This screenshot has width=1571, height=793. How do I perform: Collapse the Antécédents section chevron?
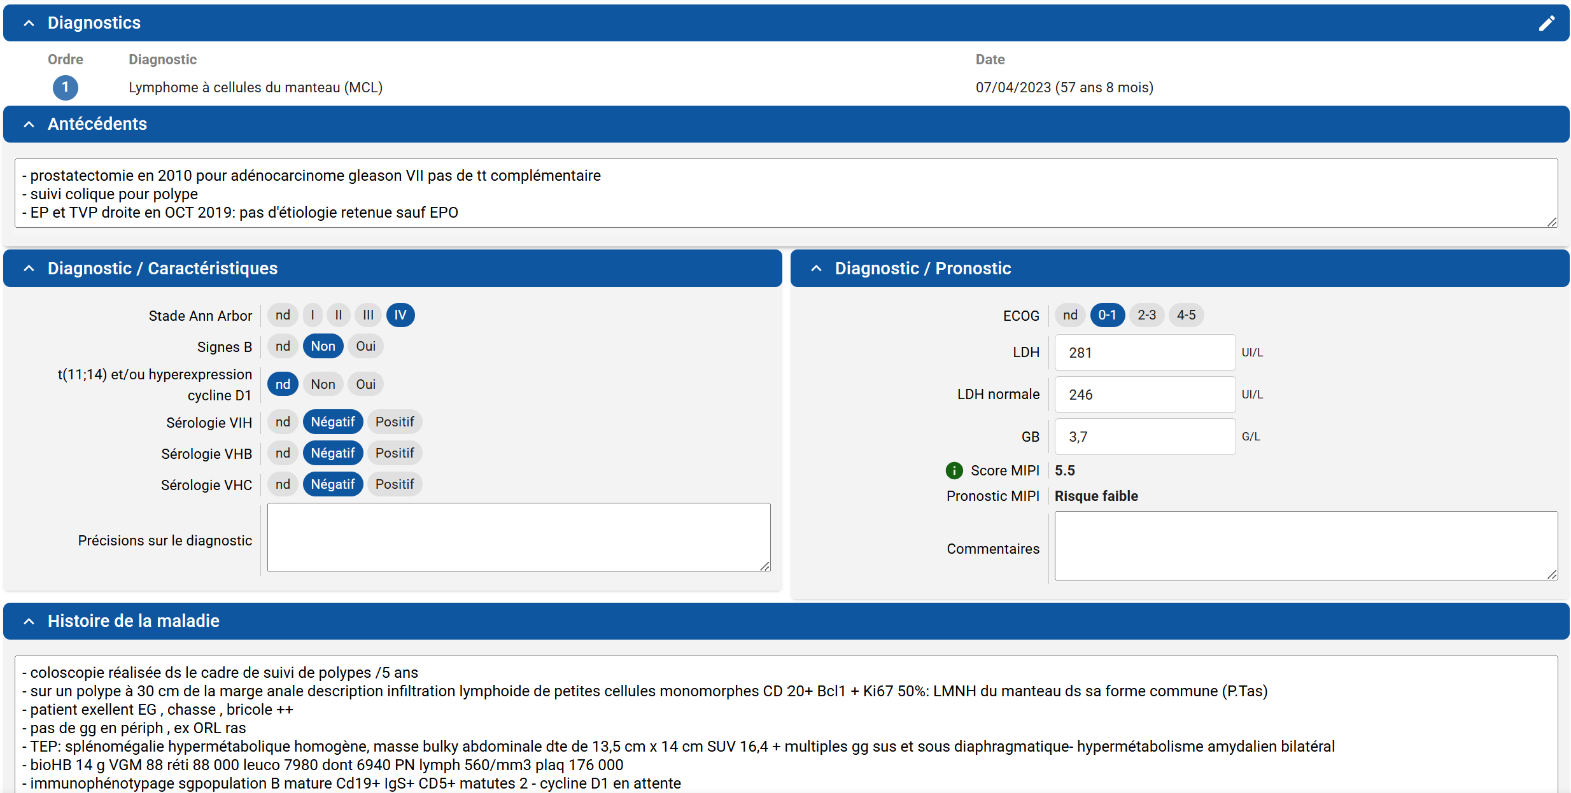(x=29, y=124)
